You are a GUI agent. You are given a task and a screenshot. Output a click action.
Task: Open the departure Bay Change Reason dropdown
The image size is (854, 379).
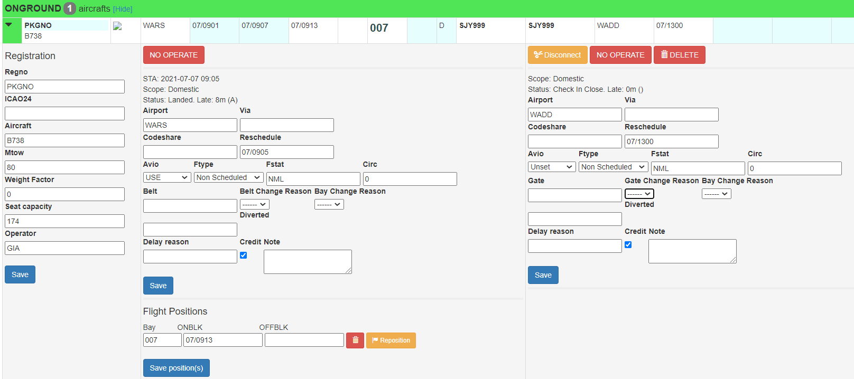coord(716,194)
